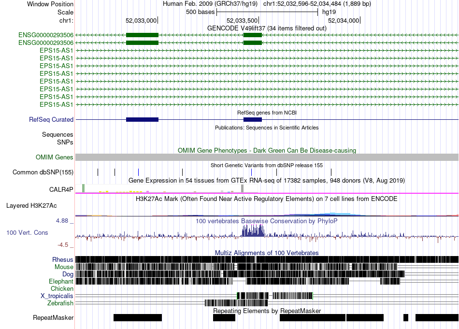459x329 pixels.
Task: Click the -4.5 PhyloP minimum value
Action: [63, 245]
